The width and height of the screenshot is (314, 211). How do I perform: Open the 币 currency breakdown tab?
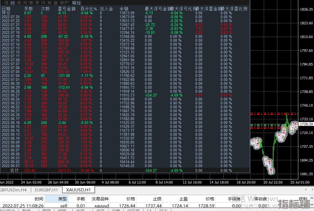(43, 3)
